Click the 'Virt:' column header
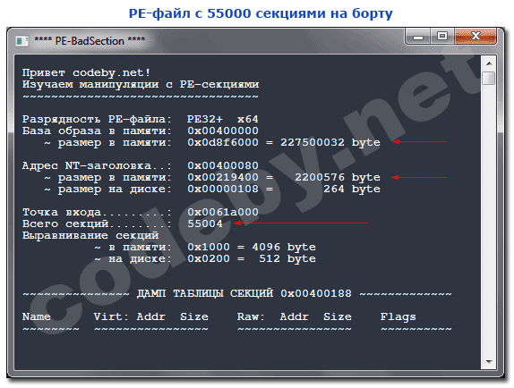 tap(112, 316)
